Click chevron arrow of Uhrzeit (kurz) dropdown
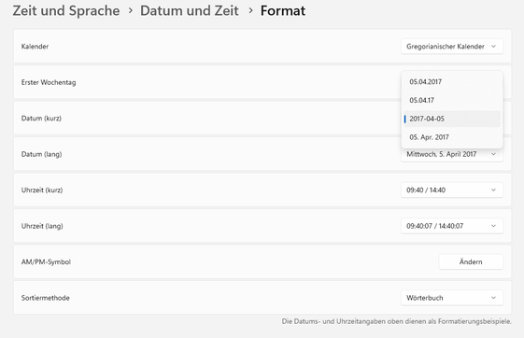 [x=493, y=190]
